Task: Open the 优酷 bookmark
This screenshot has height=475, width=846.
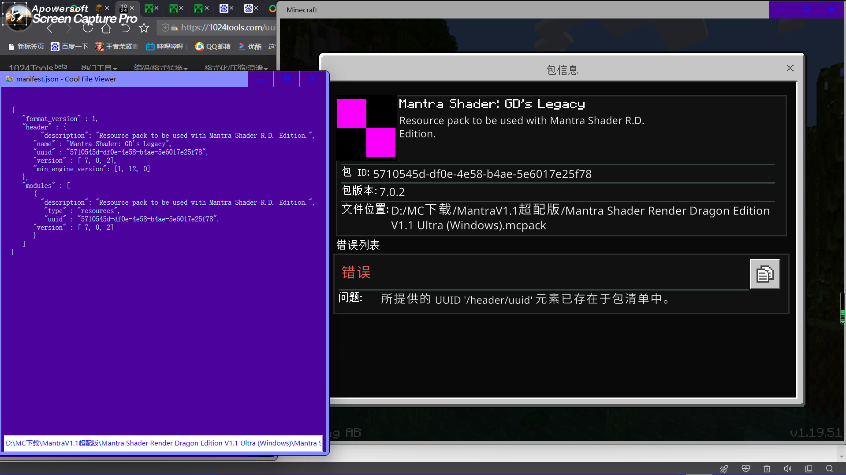Action: 257,47
